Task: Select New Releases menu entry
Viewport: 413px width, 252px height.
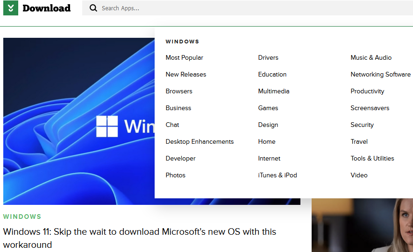Action: (186, 75)
